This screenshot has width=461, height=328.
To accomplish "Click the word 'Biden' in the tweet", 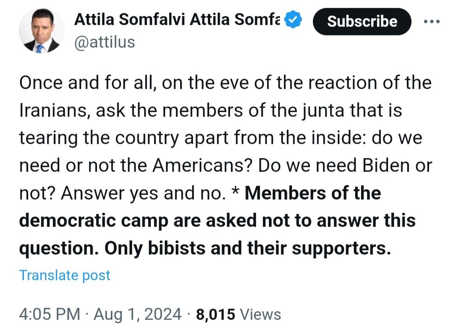I will click(386, 165).
